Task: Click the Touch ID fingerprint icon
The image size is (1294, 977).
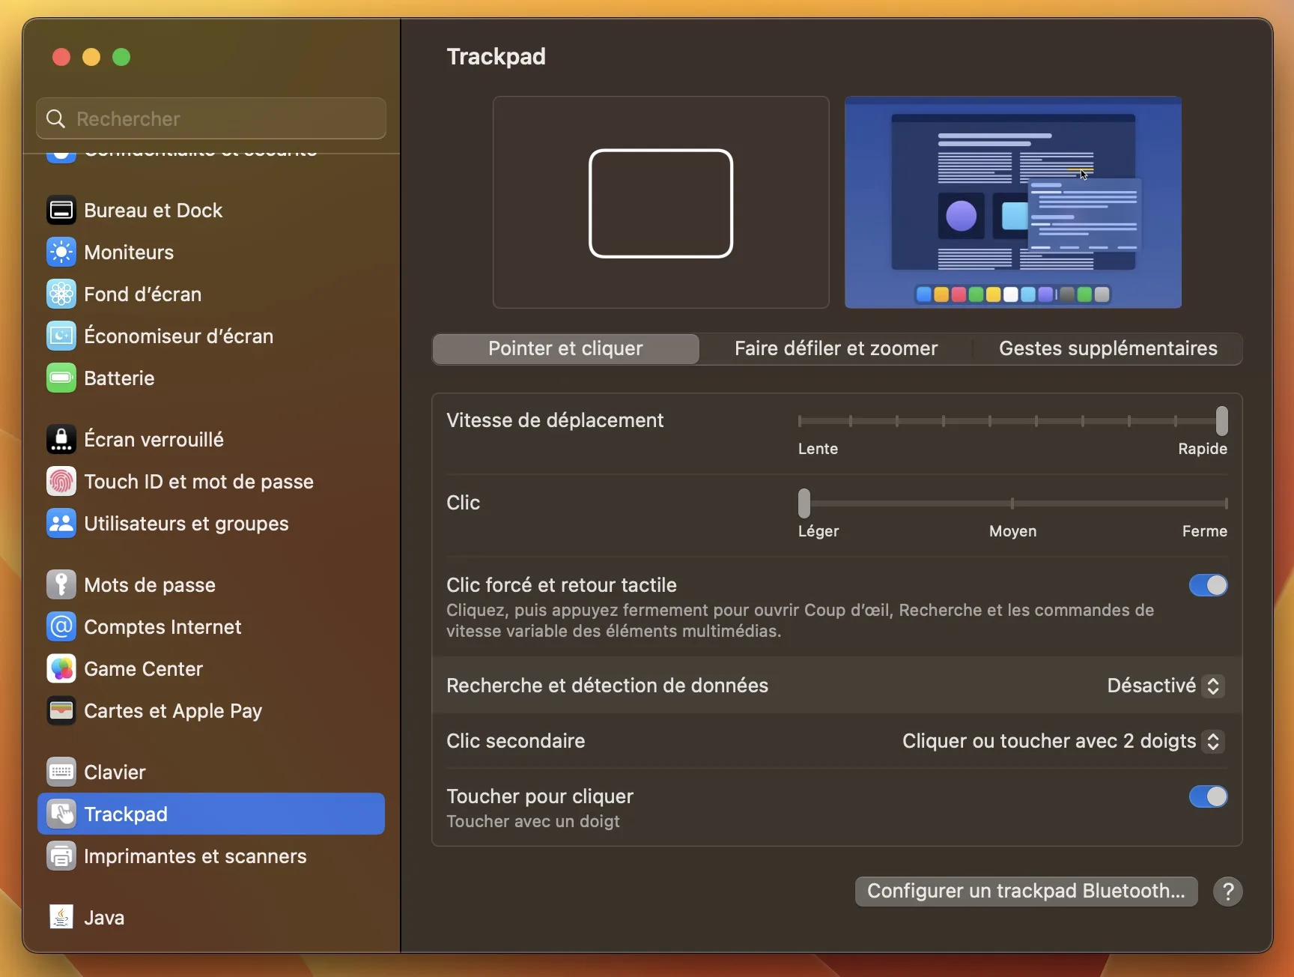Action: (x=61, y=482)
